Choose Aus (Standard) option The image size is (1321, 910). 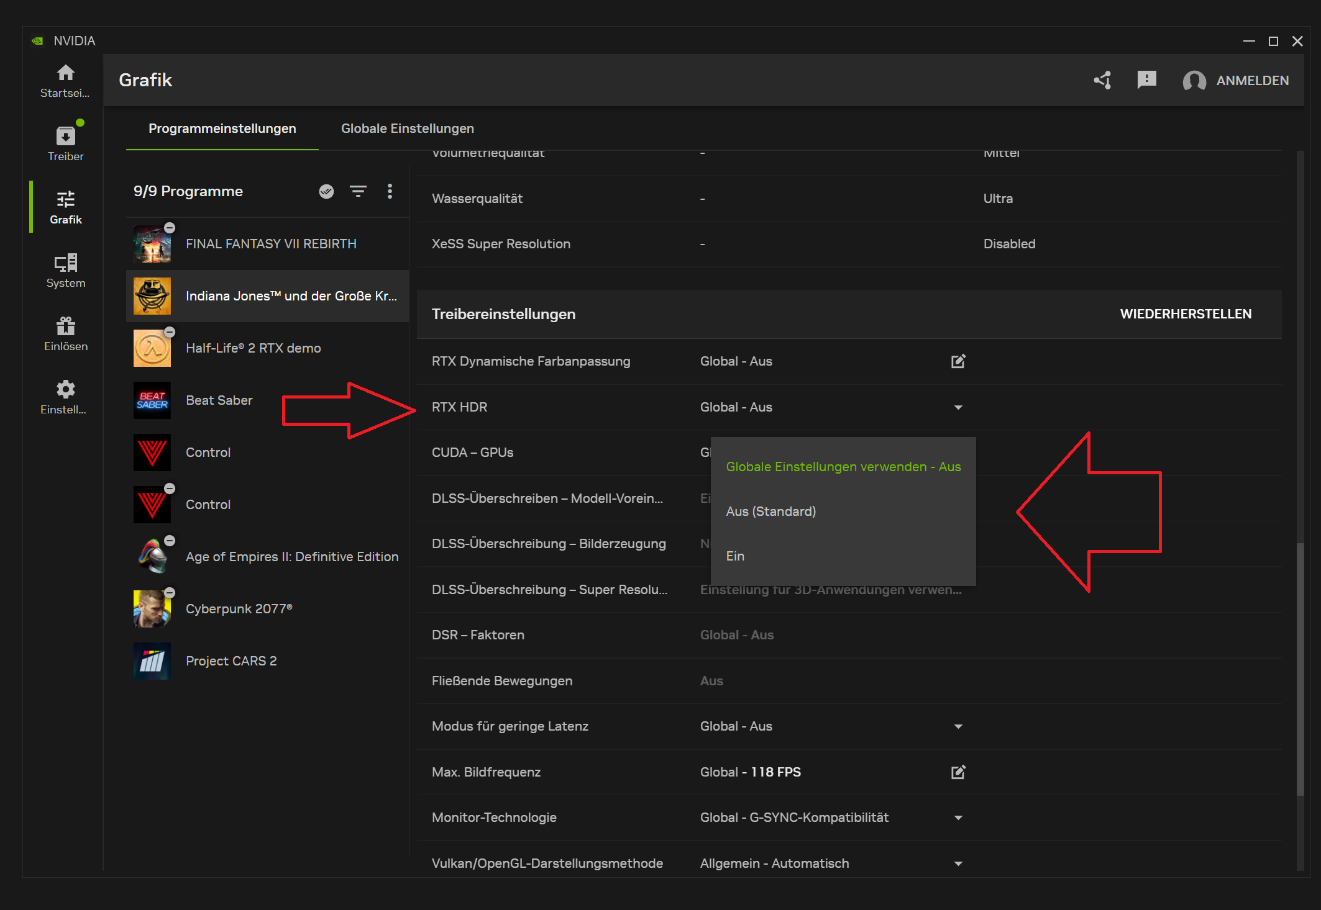tap(770, 511)
